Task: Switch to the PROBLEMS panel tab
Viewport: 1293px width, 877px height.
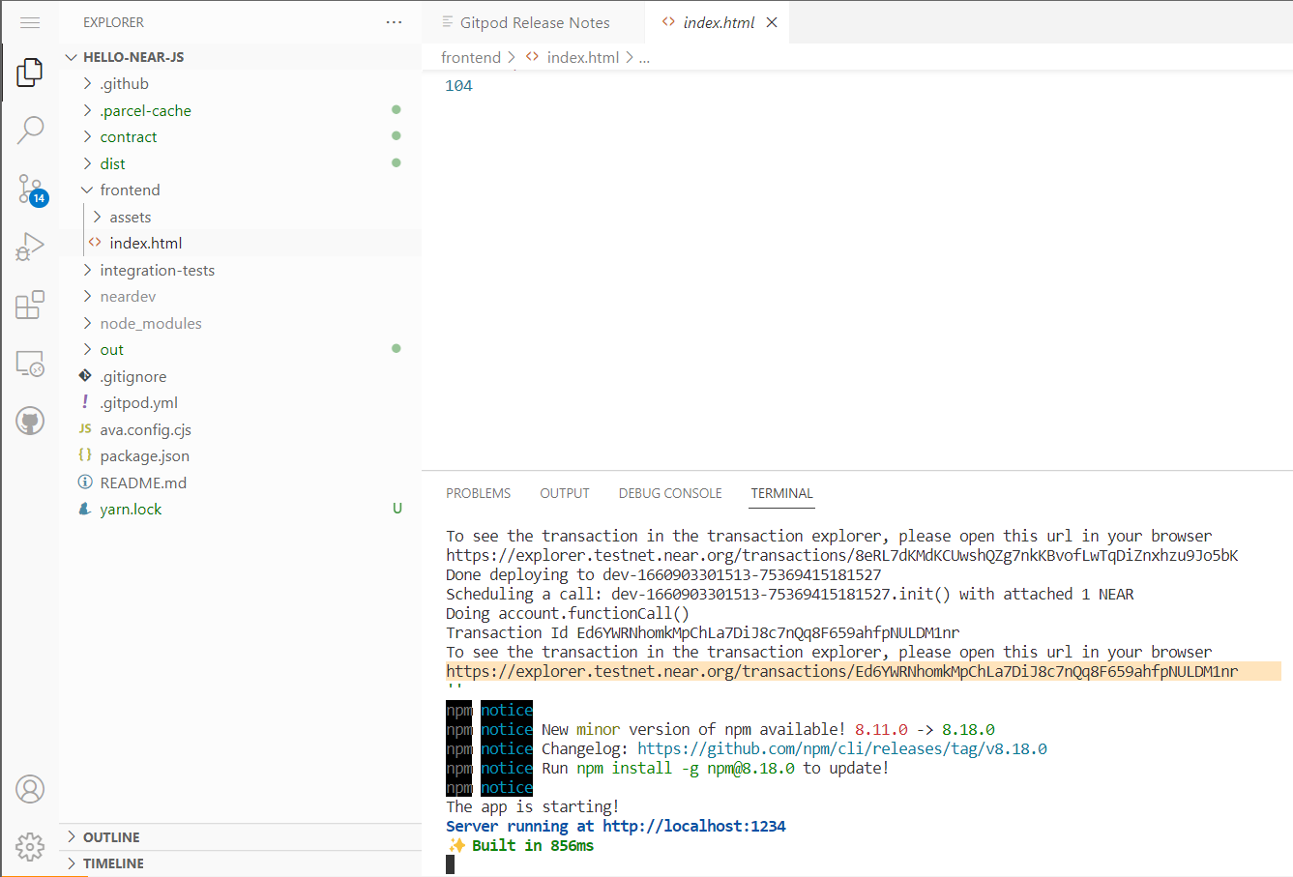Action: 478,493
